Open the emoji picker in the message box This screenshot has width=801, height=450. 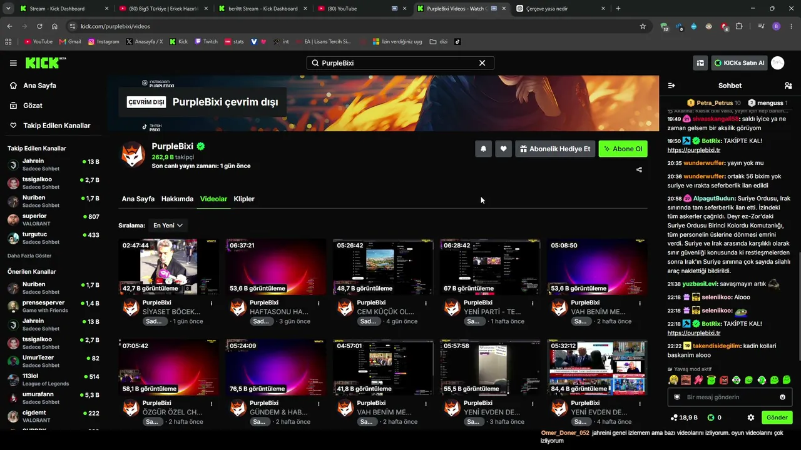coord(782,397)
